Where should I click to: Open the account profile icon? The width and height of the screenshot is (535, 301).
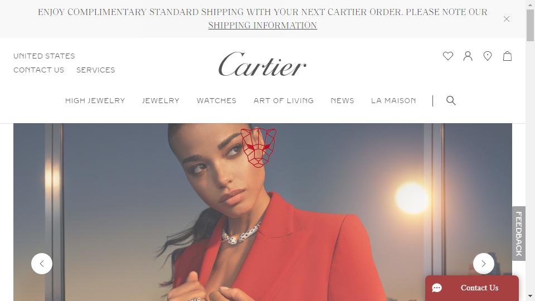[x=468, y=56]
